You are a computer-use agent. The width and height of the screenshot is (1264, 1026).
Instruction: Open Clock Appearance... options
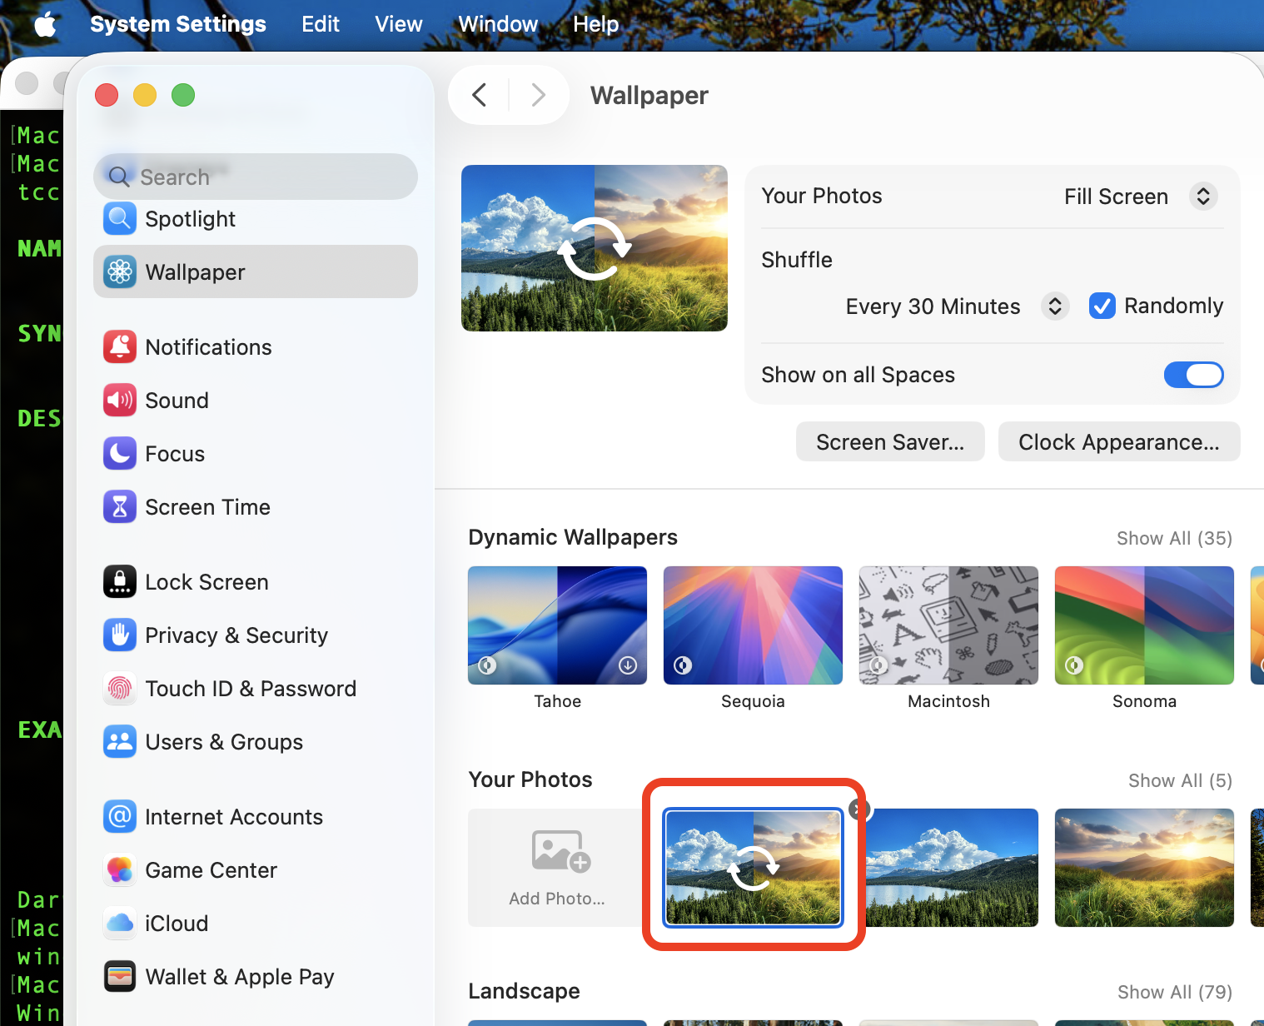(1119, 441)
